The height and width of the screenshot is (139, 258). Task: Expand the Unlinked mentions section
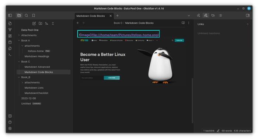coord(209,34)
